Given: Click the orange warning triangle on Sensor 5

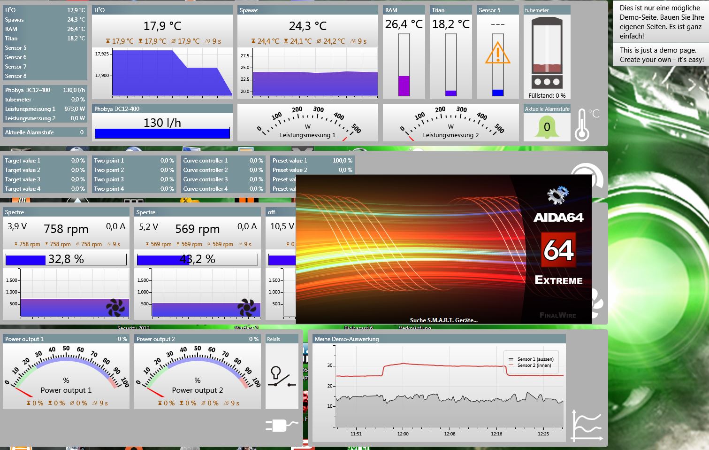Looking at the screenshot, I should pyautogui.click(x=497, y=53).
